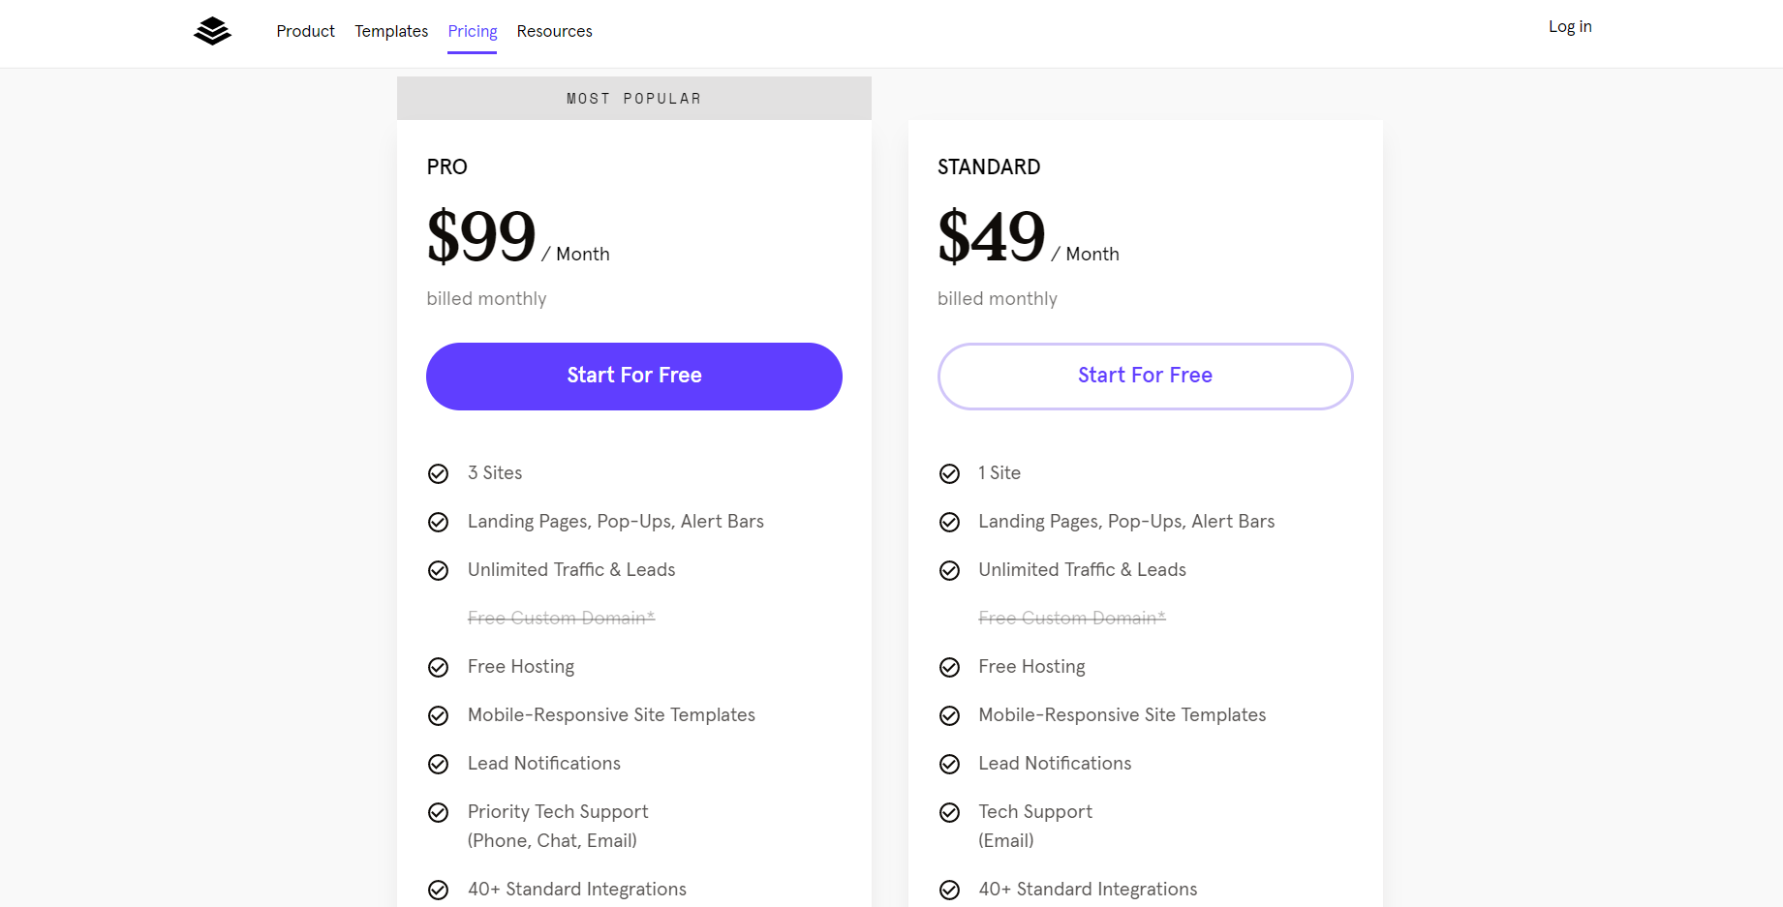Click the "MOST POPULAR" banner above Pro
Screen dimensions: 1783x907
click(633, 98)
